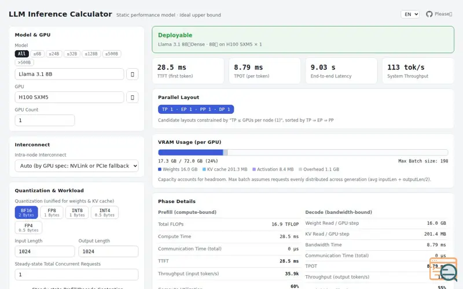Open the H100 SXM5 GPU selector
The width and height of the screenshot is (463, 289).
pos(69,97)
